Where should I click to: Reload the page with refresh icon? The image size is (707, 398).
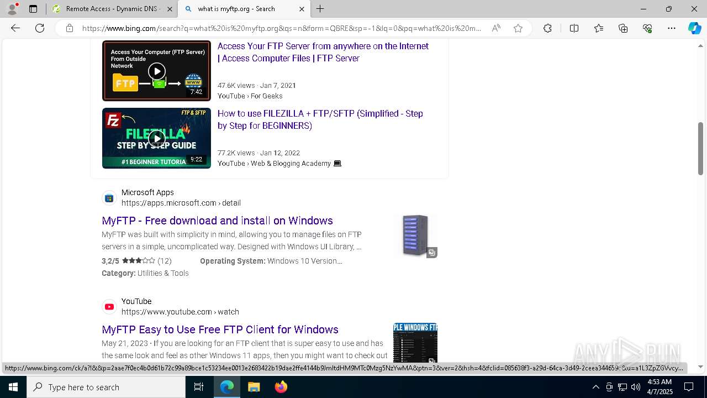click(40, 28)
